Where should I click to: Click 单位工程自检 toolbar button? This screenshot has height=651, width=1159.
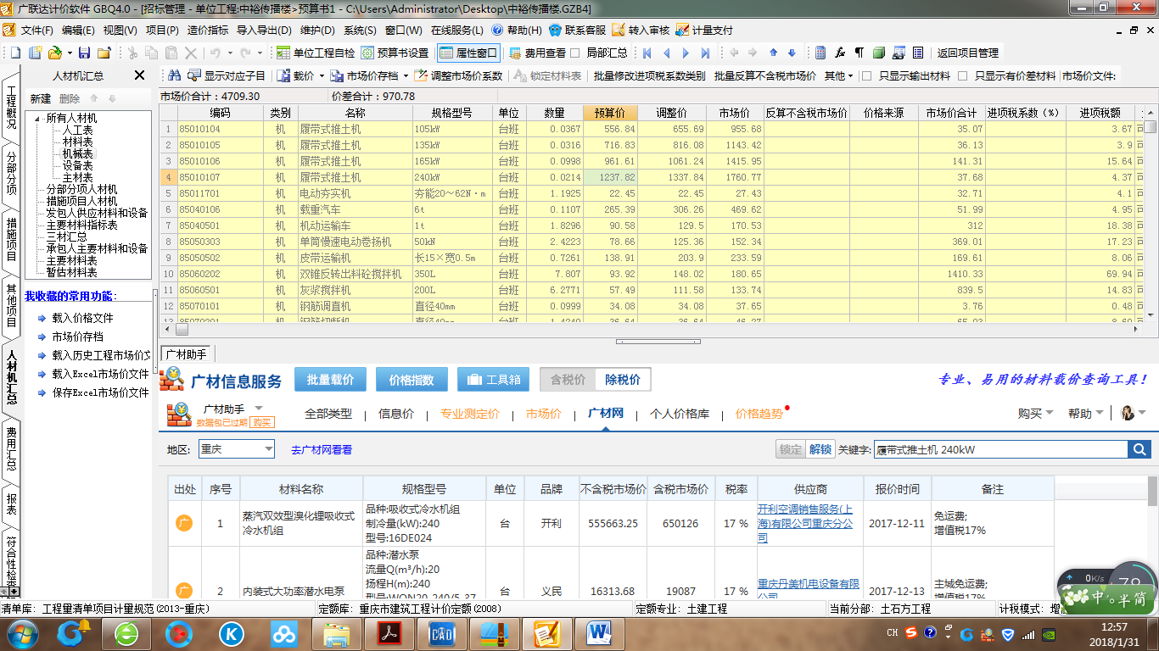(x=316, y=53)
